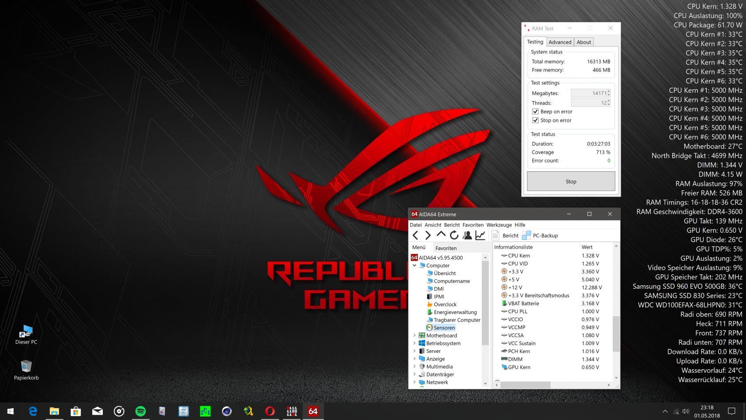
Task: Open the Papierkorb desktop icon
Action: coord(26,370)
